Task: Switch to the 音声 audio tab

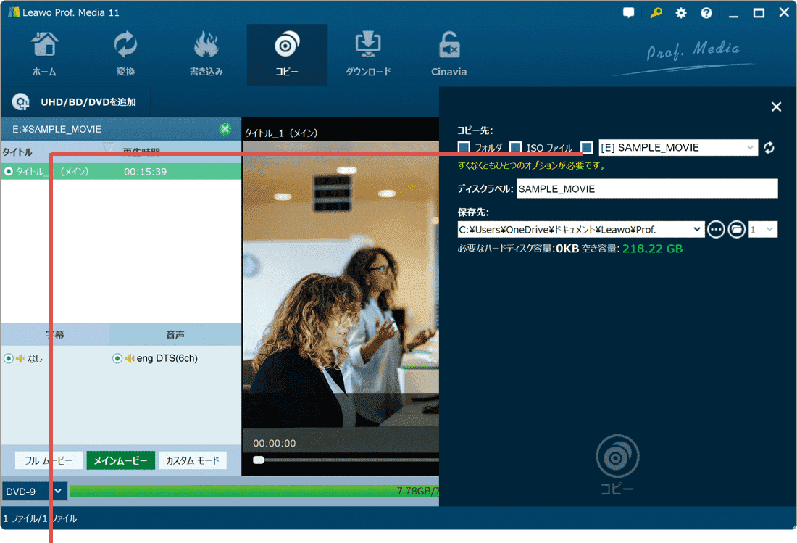Action: click(x=175, y=335)
